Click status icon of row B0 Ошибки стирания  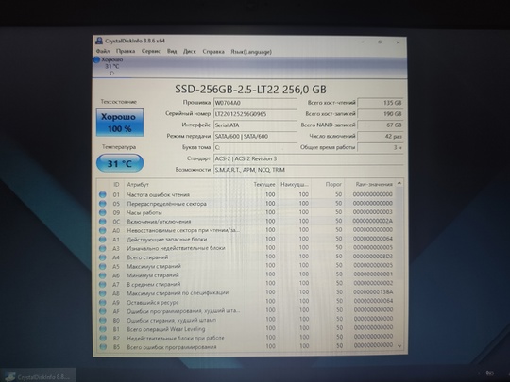tap(103, 321)
